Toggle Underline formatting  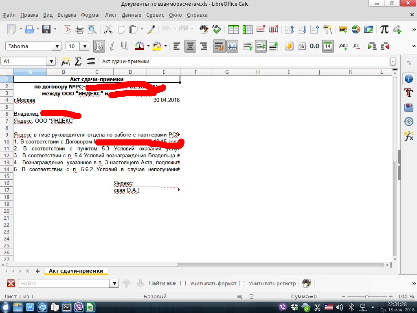click(x=124, y=46)
